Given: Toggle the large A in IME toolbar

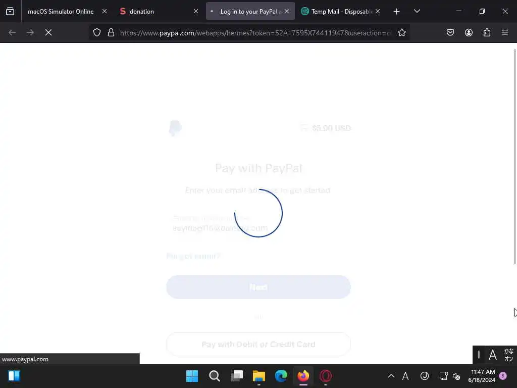Looking at the screenshot, I should [x=493, y=355].
